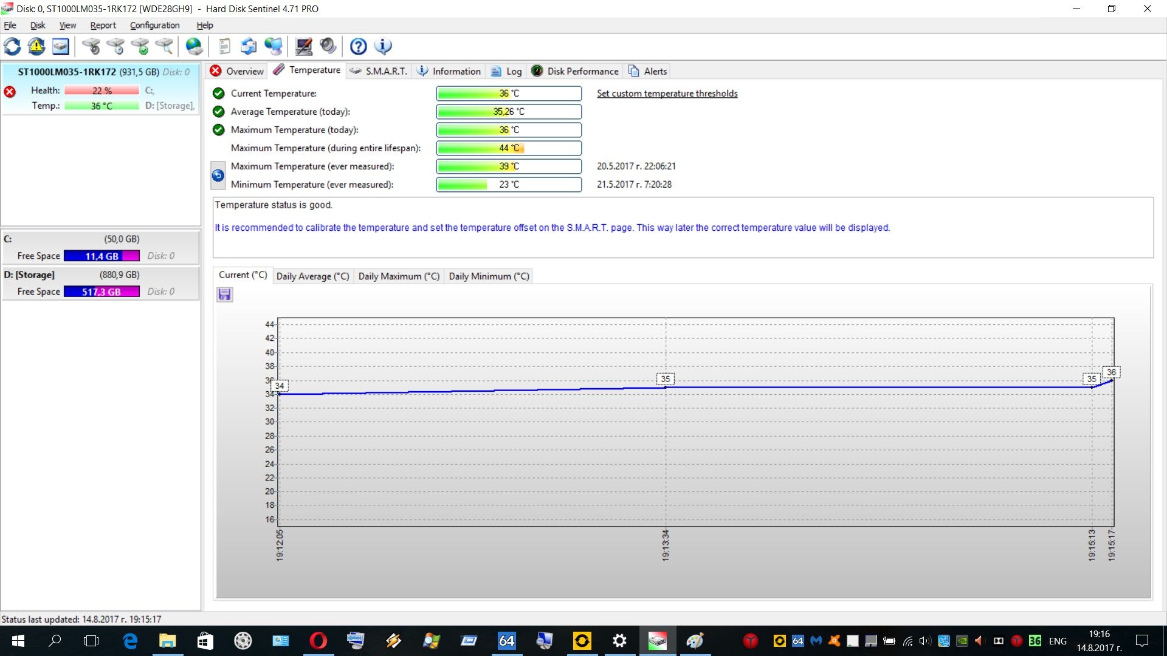Click green check icon next to Current Temperature
Image resolution: width=1167 pixels, height=656 pixels.
219,94
